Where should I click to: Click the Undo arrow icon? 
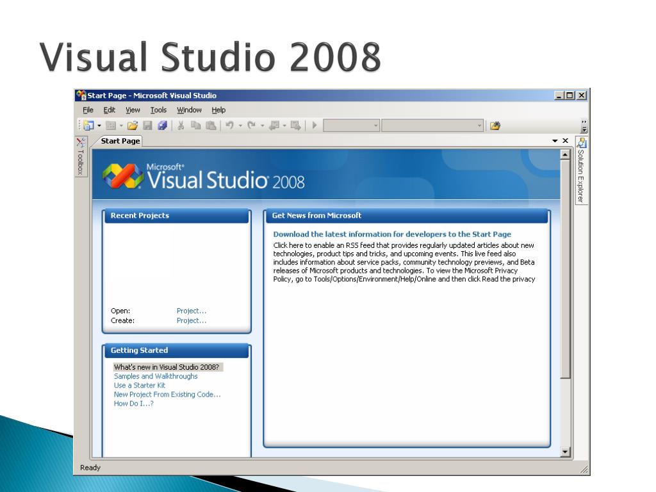(x=230, y=125)
